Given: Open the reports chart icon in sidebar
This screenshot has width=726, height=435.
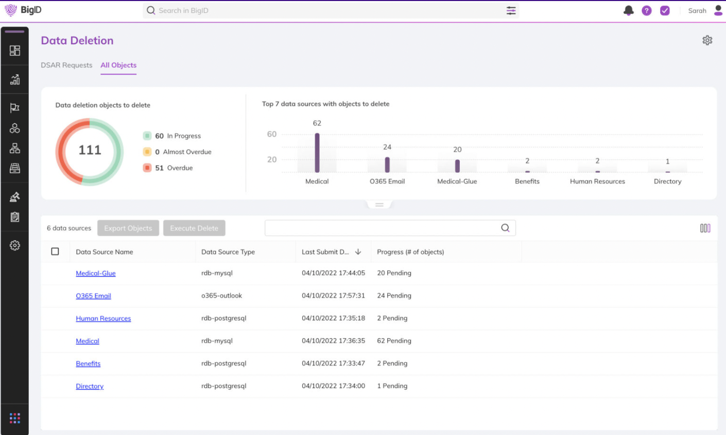Looking at the screenshot, I should 15,79.
